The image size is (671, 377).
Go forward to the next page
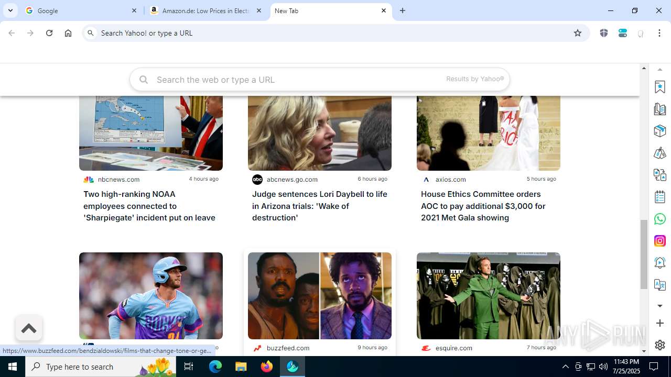[x=30, y=33]
